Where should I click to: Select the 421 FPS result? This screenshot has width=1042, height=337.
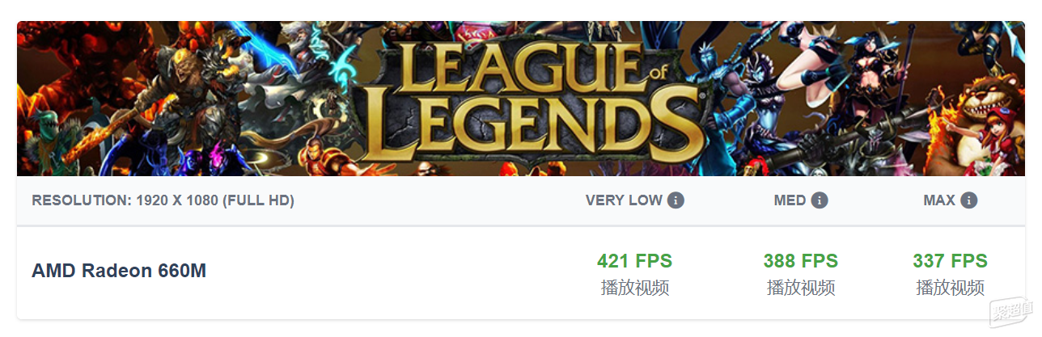pyautogui.click(x=635, y=261)
